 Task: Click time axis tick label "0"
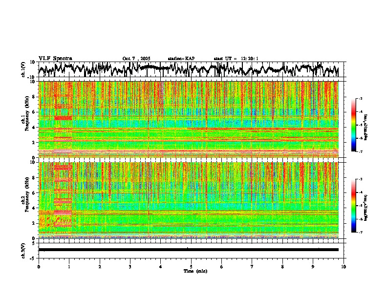pos(39,267)
